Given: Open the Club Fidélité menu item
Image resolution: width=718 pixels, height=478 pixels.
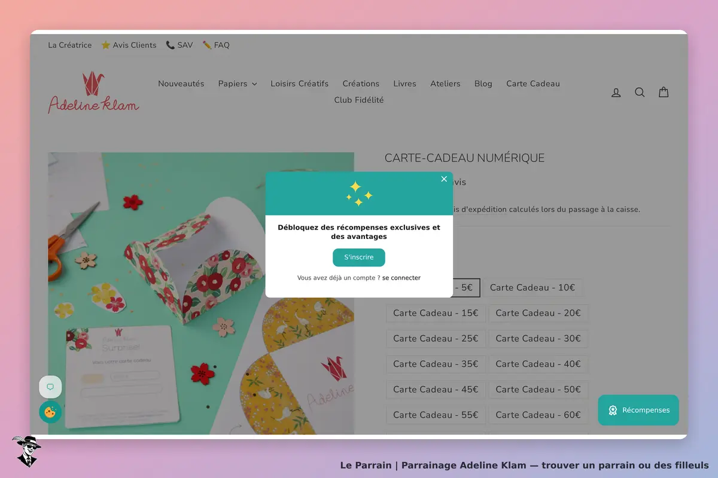Looking at the screenshot, I should pos(359,100).
